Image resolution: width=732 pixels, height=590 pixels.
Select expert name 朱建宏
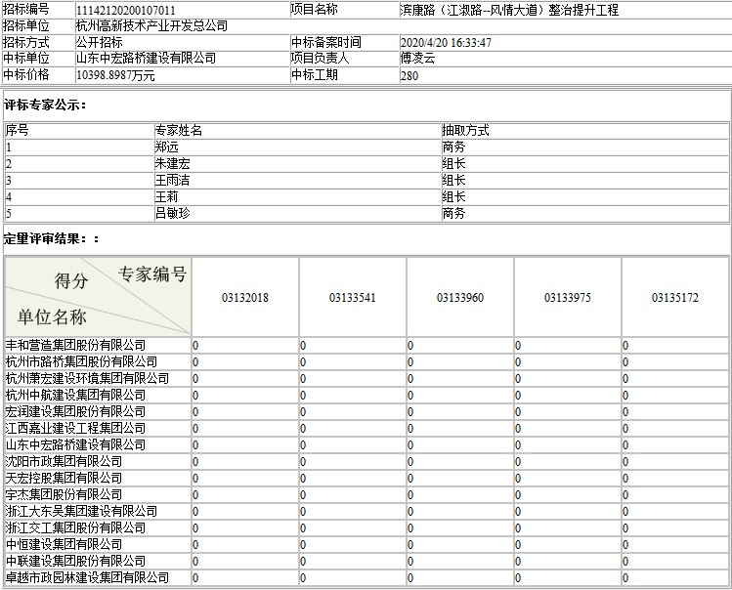tap(173, 164)
